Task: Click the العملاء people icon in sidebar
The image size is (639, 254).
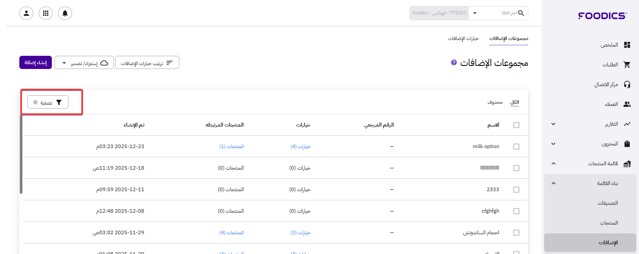Action: [x=627, y=104]
